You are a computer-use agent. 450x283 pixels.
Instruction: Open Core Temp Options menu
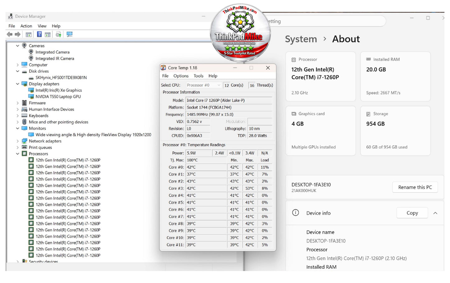coord(181,76)
